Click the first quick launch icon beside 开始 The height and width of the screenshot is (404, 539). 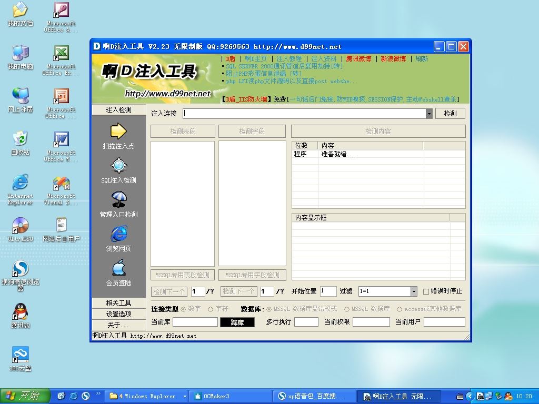coord(61,396)
